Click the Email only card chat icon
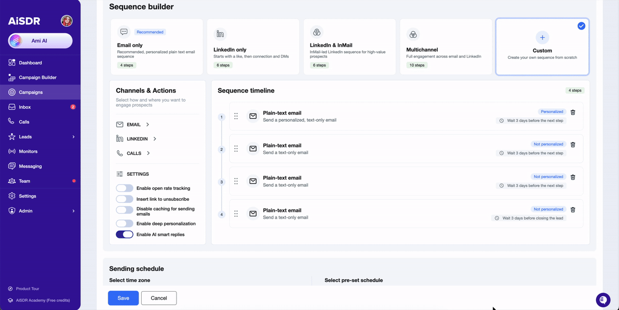Screen dimensions: 619x310 (124, 32)
